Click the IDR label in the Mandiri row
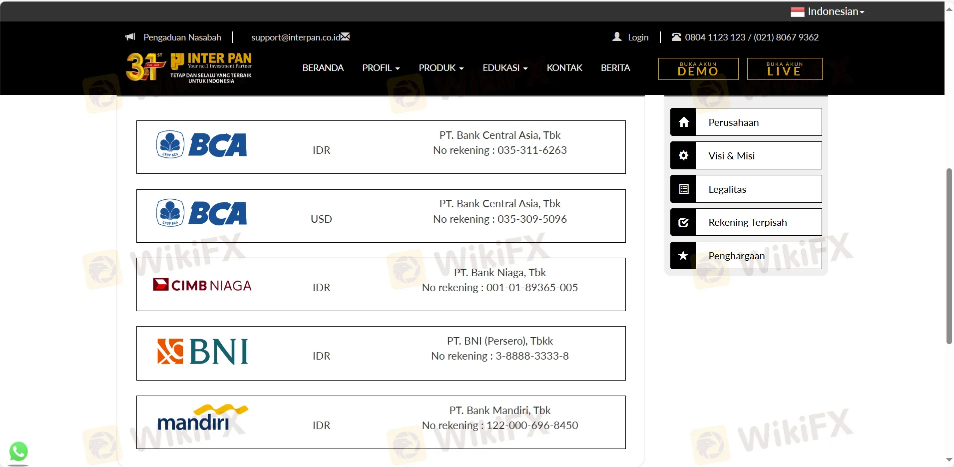The image size is (954, 467). pyautogui.click(x=321, y=426)
